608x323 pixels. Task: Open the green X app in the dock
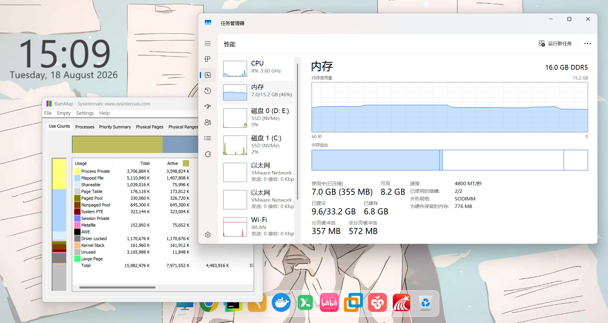[x=305, y=303]
